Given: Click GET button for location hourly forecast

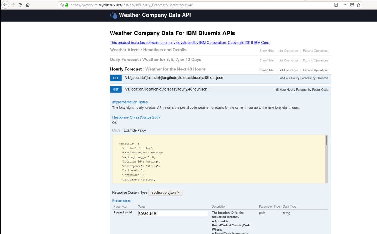Looking at the screenshot, I should click(x=116, y=89).
